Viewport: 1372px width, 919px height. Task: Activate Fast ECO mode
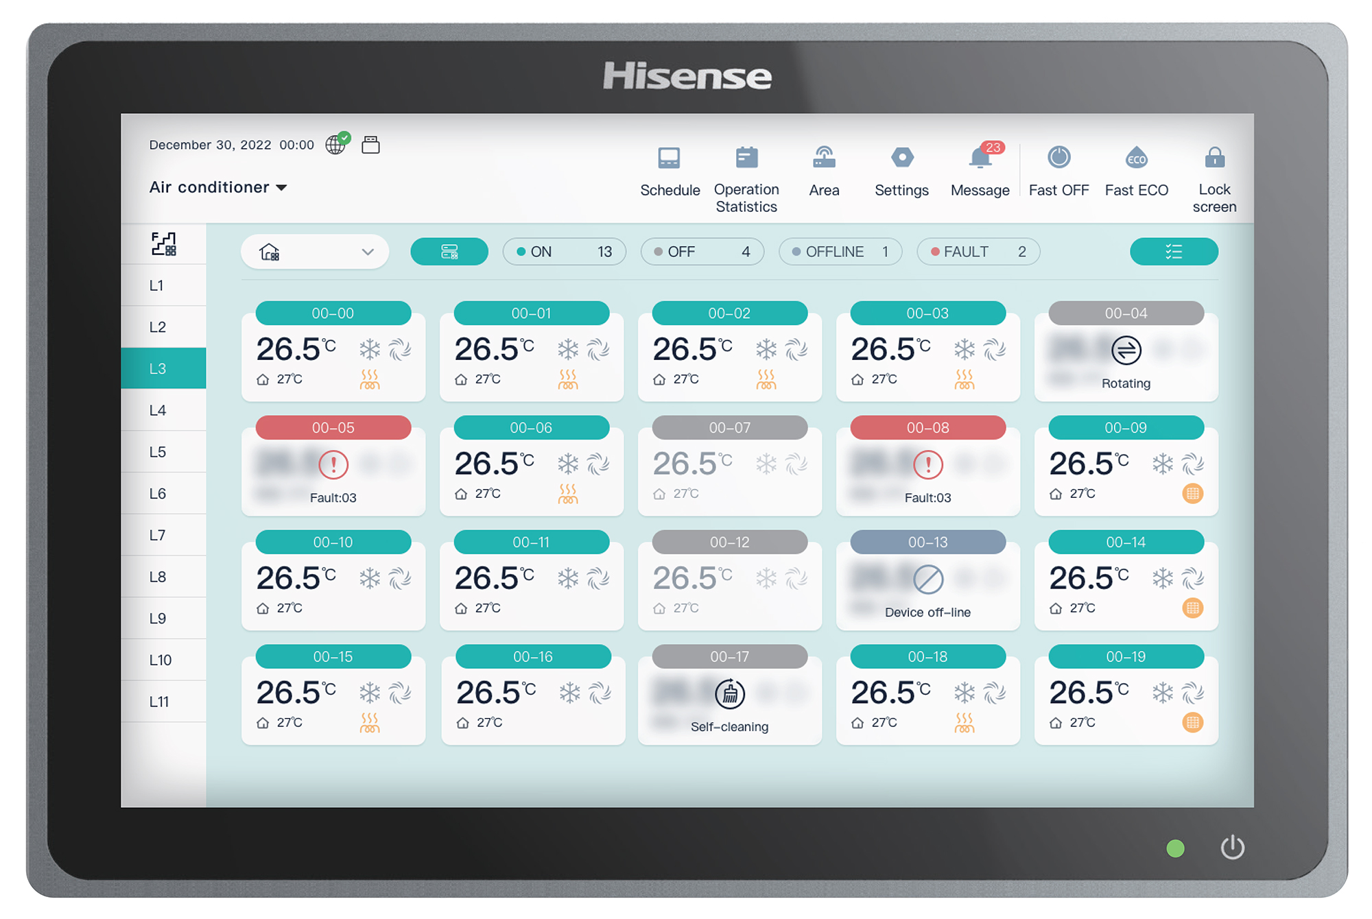[x=1136, y=159]
